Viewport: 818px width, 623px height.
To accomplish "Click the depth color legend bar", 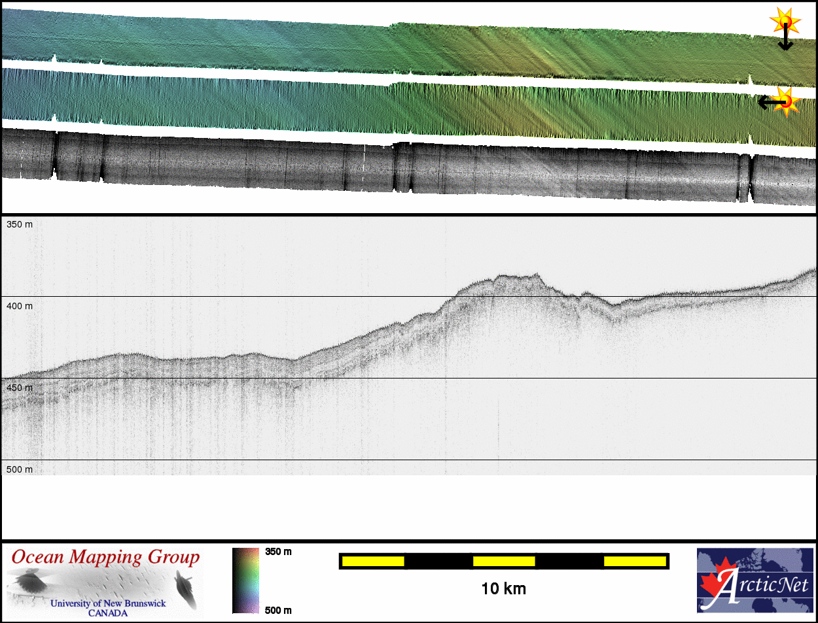I will [x=245, y=581].
